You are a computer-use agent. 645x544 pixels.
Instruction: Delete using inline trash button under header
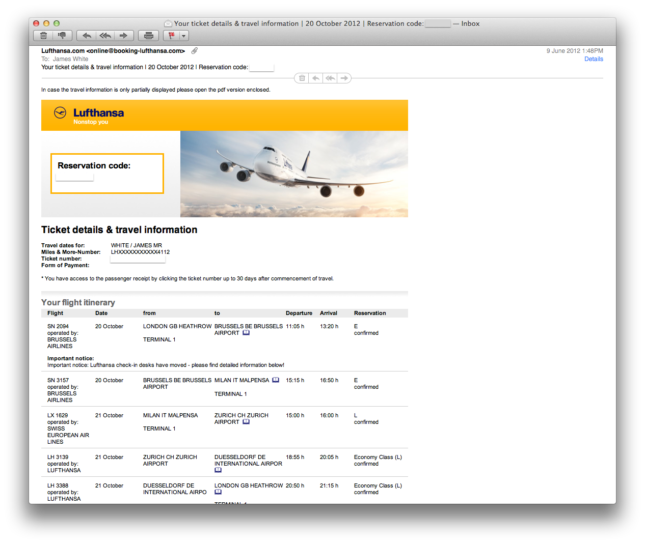[302, 78]
